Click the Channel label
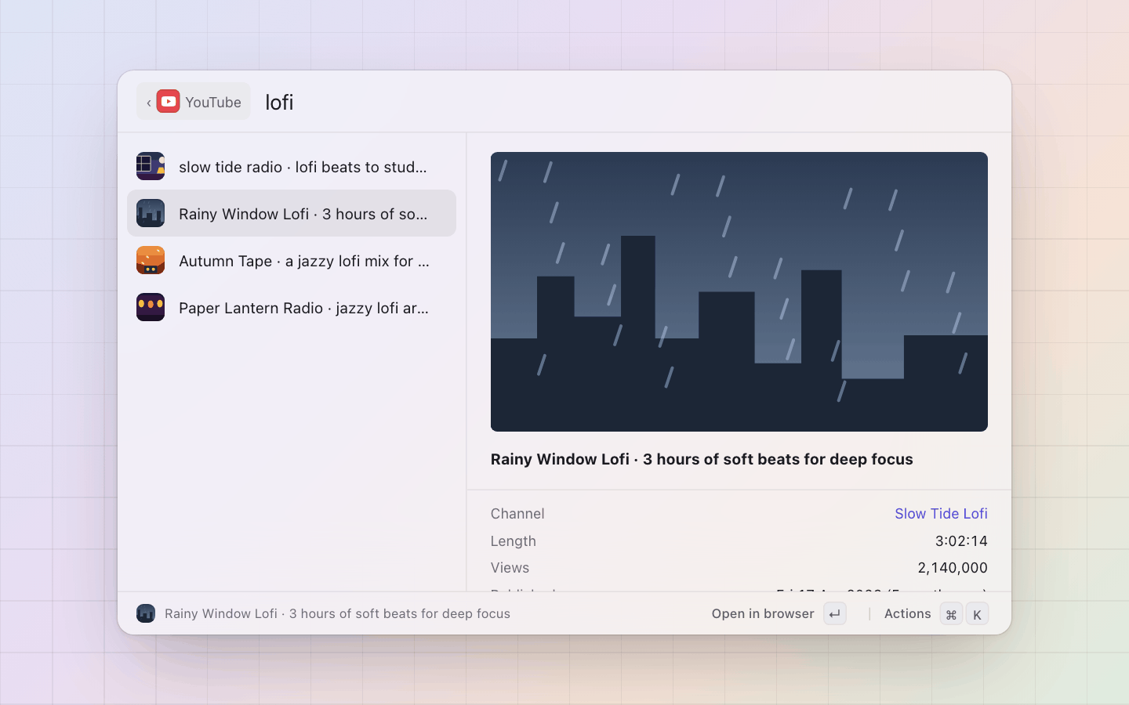The width and height of the screenshot is (1129, 705). 517,513
